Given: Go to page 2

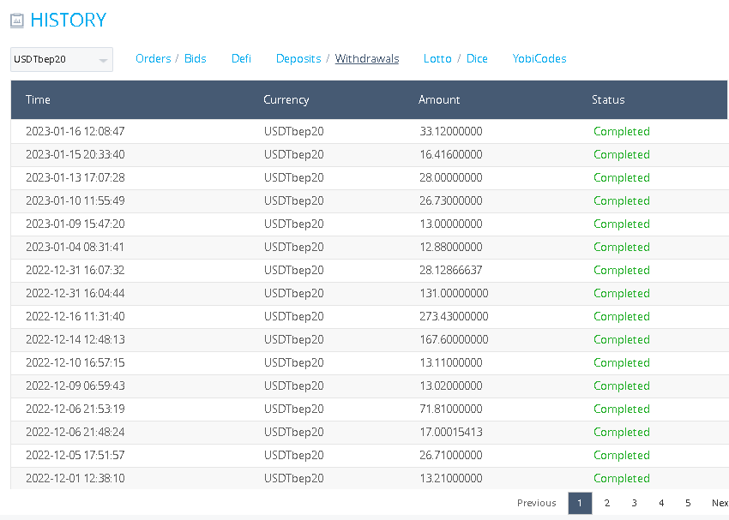Looking at the screenshot, I should pos(606,503).
